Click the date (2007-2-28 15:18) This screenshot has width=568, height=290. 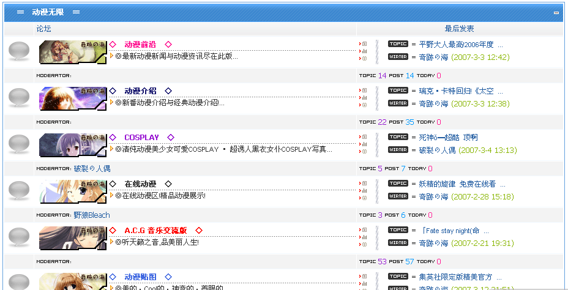tap(482, 196)
